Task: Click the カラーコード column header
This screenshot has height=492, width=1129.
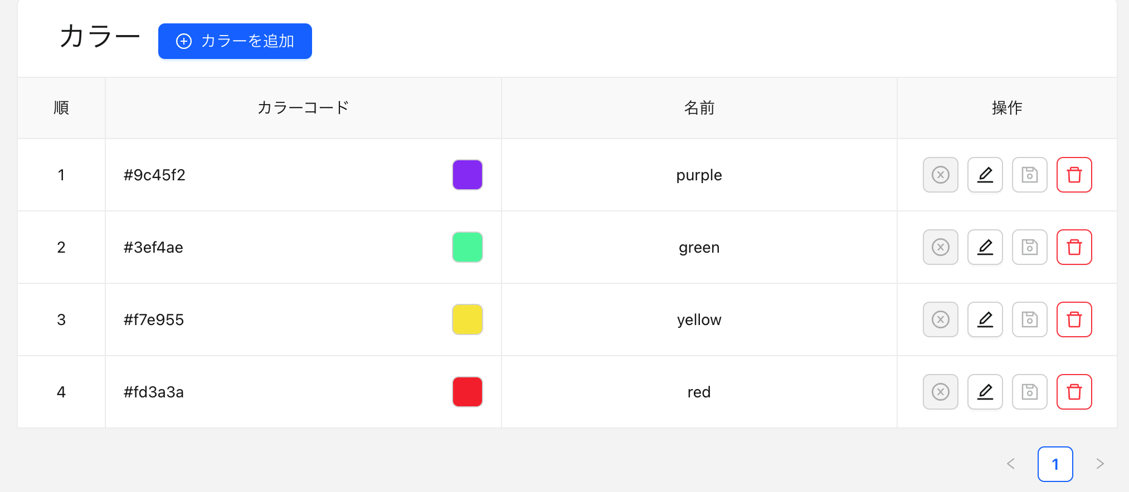Action: coord(303,107)
